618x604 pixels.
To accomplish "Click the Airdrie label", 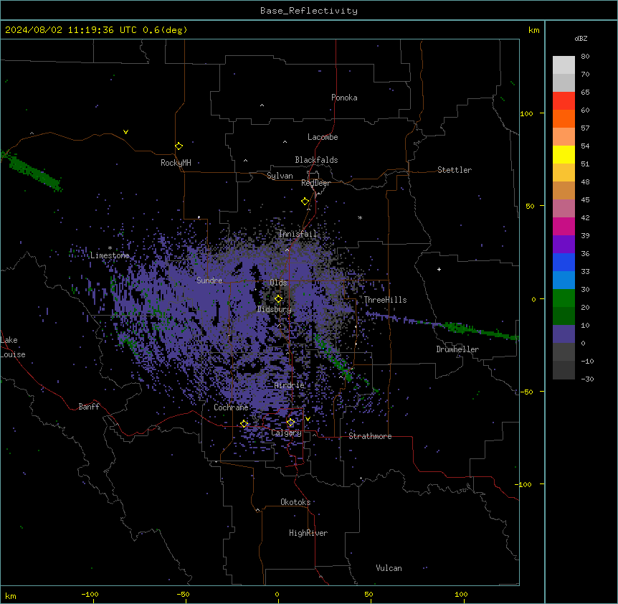I will click(290, 385).
